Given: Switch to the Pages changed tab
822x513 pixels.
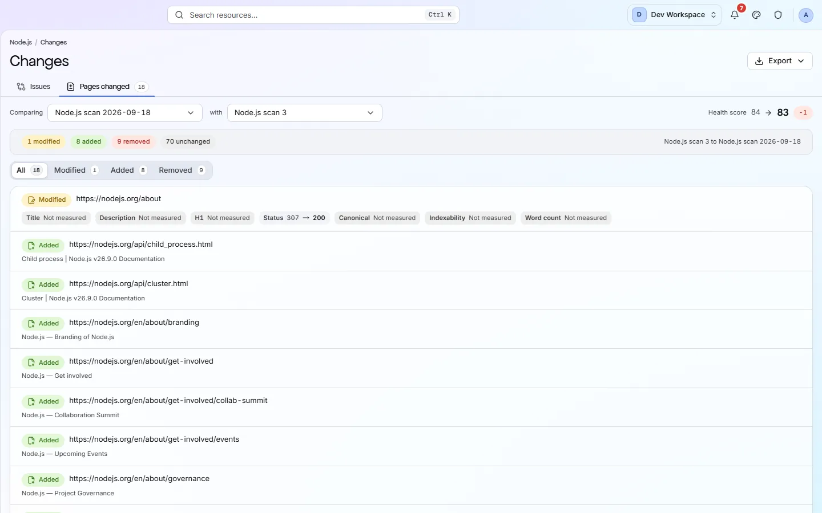Looking at the screenshot, I should coord(107,87).
